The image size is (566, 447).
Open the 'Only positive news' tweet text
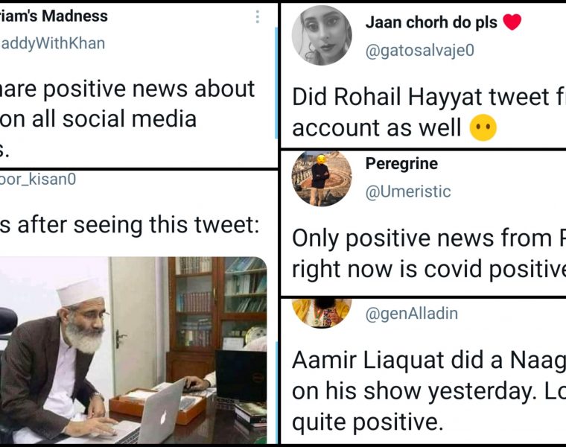[x=429, y=253]
